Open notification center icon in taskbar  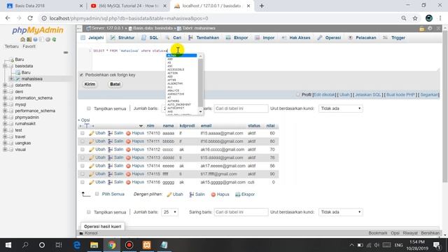tap(436, 245)
